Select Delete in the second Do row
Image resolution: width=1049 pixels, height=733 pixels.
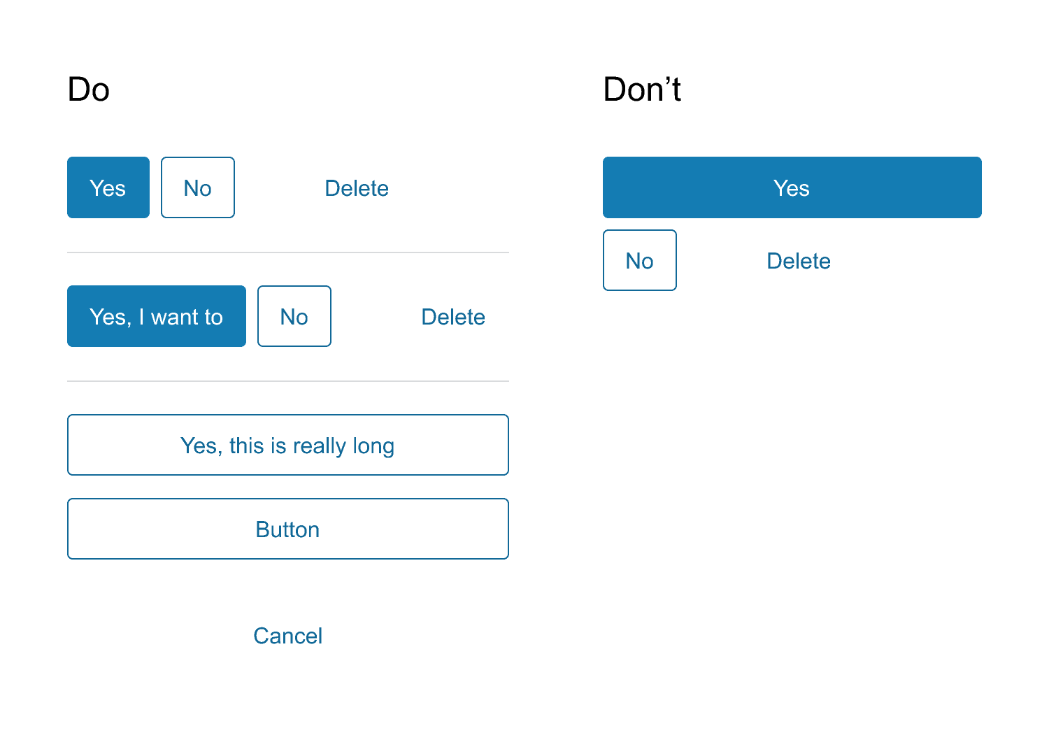[453, 316]
